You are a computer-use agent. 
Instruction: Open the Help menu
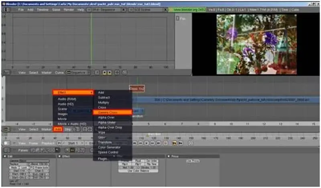[x=81, y=10]
